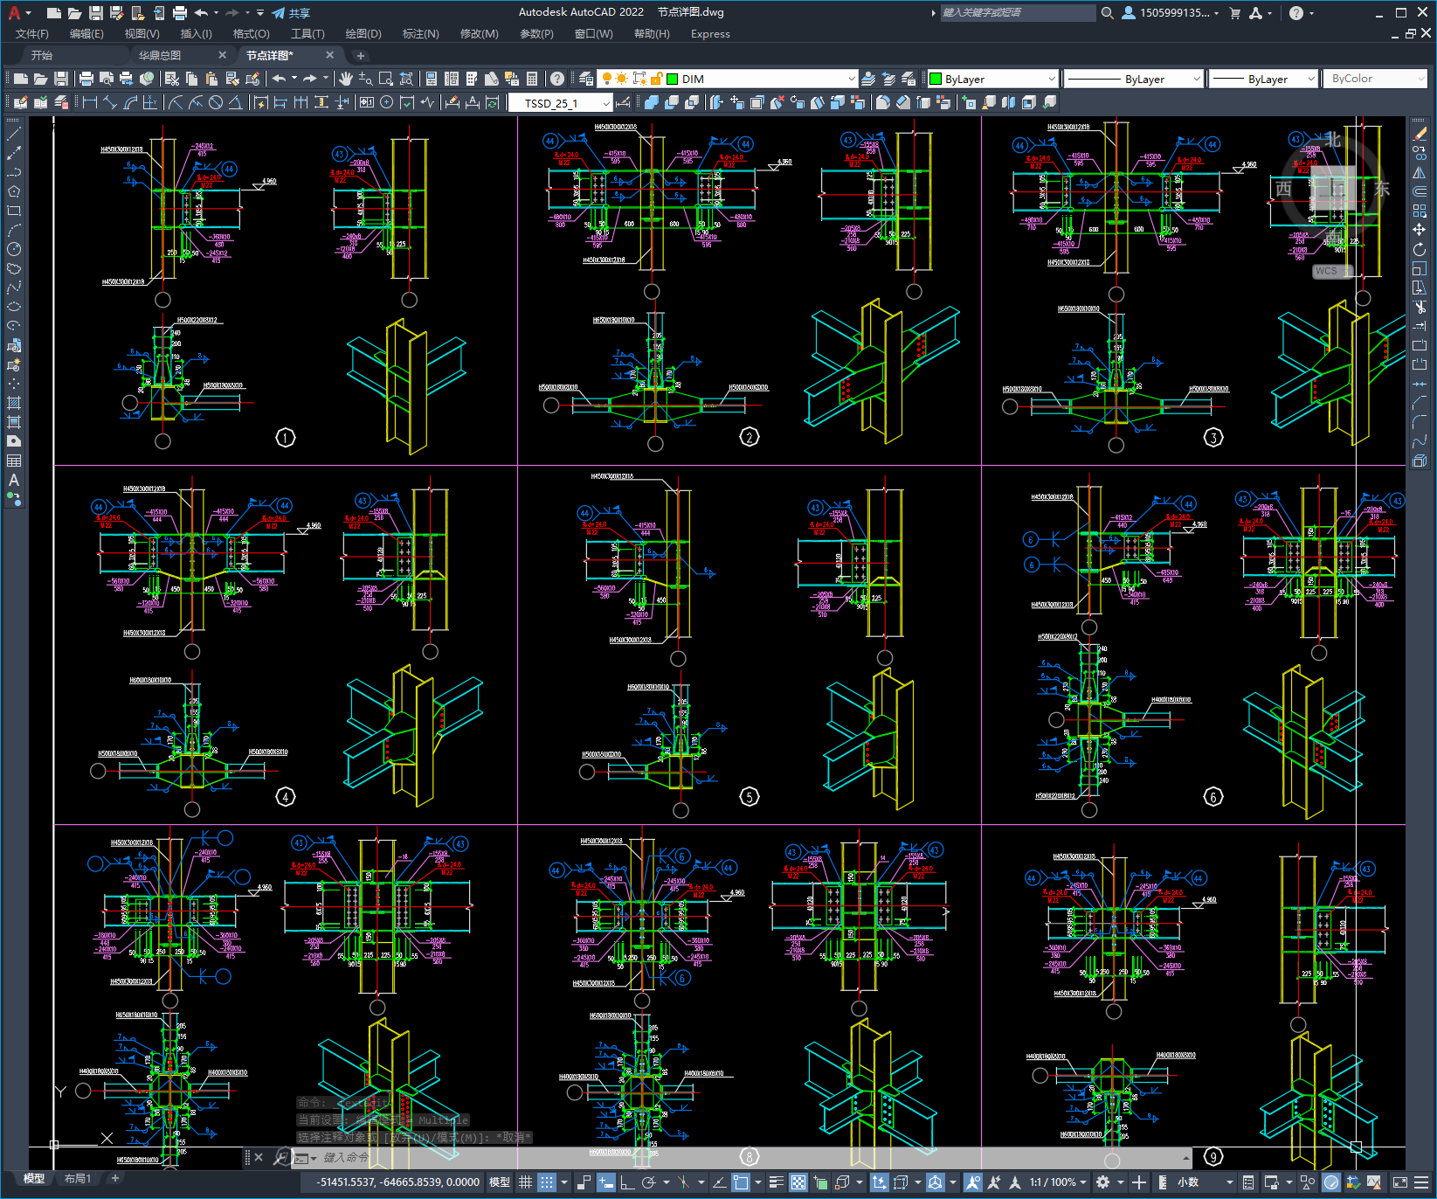Select the Rotate tool in right toolbar
The width and height of the screenshot is (1437, 1199).
coord(1420,249)
